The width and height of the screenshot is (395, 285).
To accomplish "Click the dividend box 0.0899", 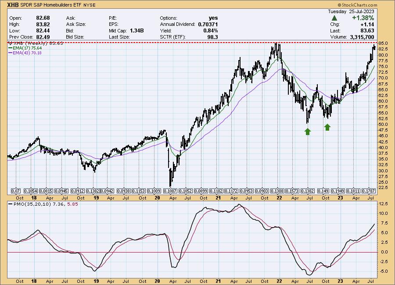I will [x=201, y=191].
